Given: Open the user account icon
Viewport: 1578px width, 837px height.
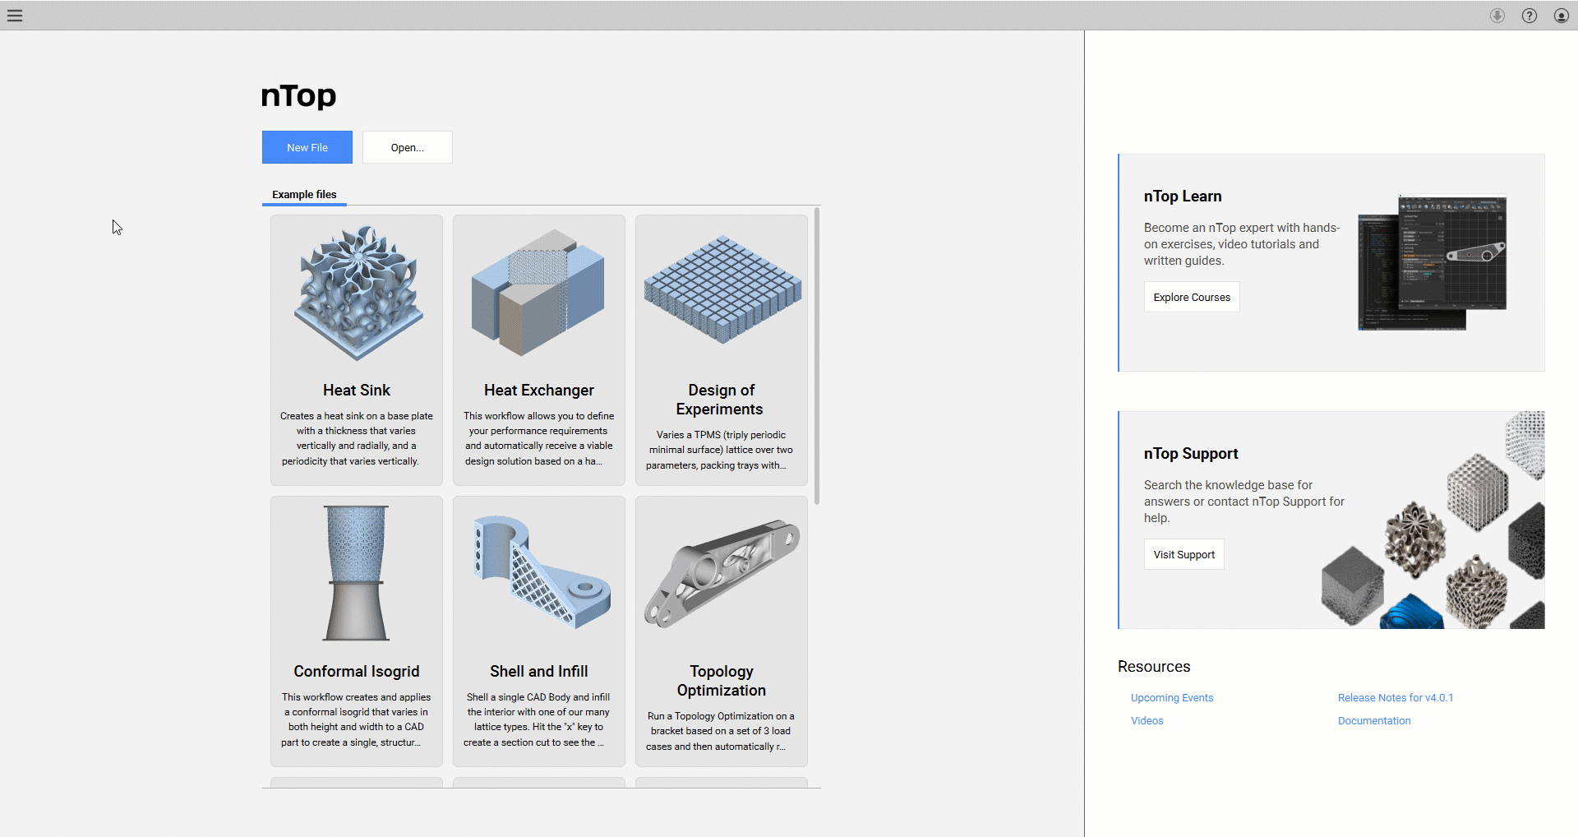Looking at the screenshot, I should pos(1562,16).
